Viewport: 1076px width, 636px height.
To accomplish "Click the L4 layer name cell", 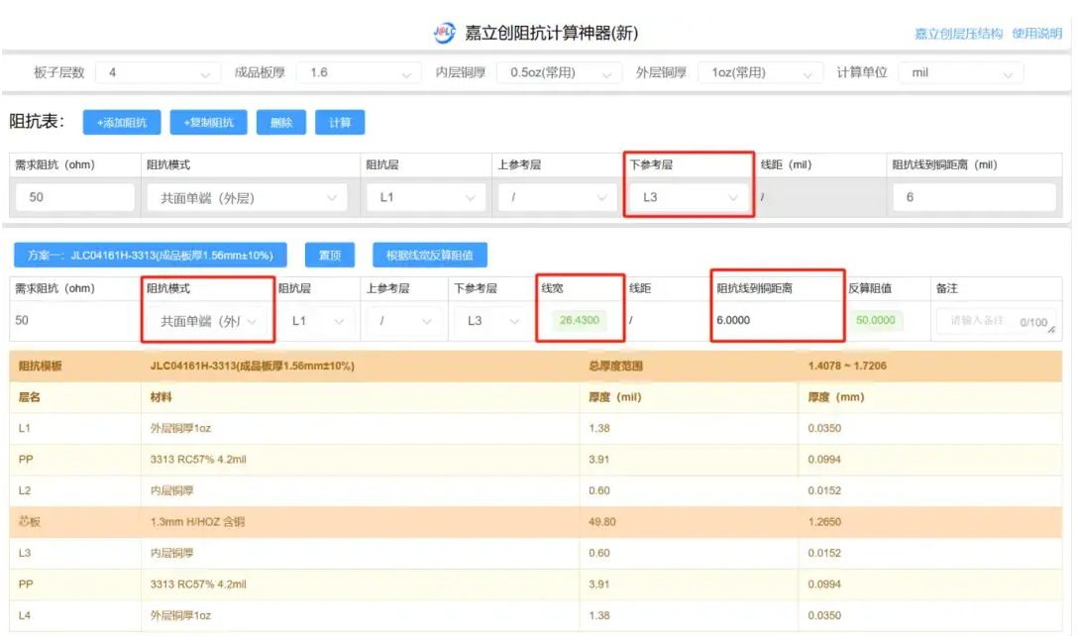I will click(74, 615).
